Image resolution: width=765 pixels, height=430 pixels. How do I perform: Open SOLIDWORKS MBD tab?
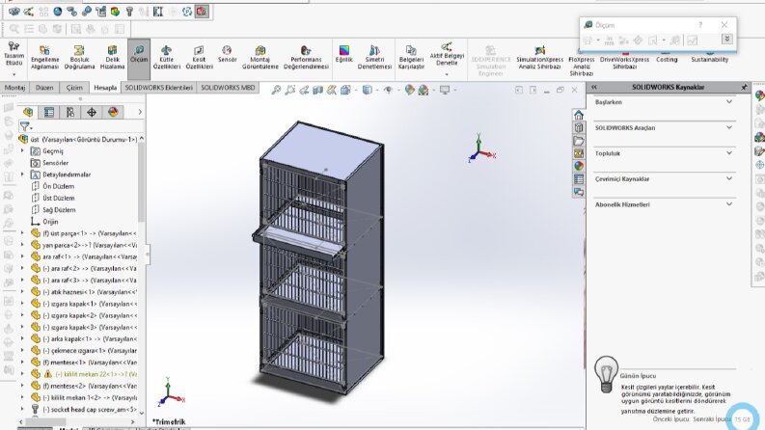[228, 88]
